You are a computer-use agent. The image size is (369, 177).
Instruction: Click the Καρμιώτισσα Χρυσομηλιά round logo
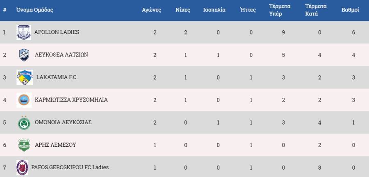pyautogui.click(x=24, y=100)
